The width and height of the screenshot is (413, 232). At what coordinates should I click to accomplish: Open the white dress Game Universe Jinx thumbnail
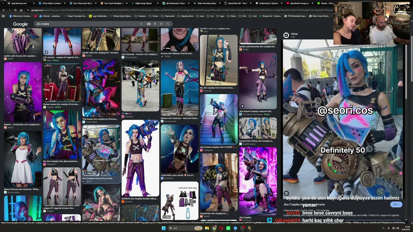coord(23,159)
